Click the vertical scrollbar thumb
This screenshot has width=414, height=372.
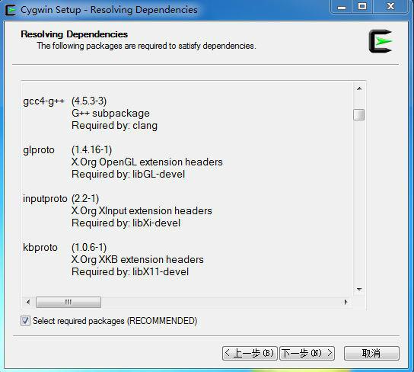pyautogui.click(x=359, y=115)
